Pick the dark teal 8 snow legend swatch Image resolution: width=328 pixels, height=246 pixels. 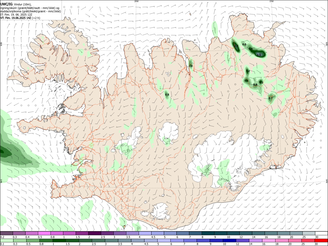[208, 233]
